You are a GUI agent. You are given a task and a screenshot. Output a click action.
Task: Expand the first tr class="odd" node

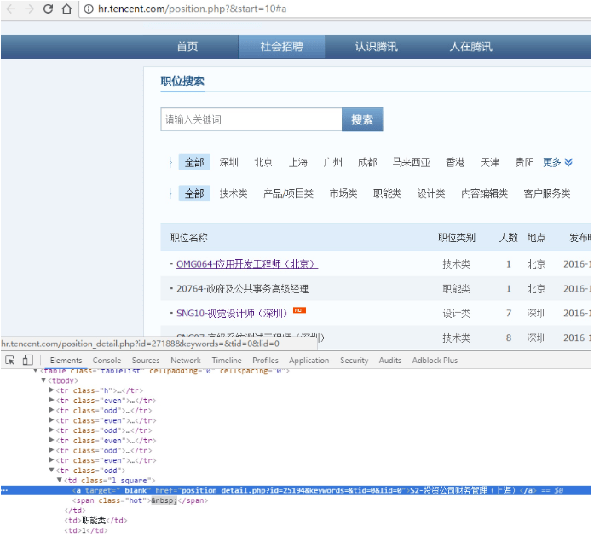point(51,410)
